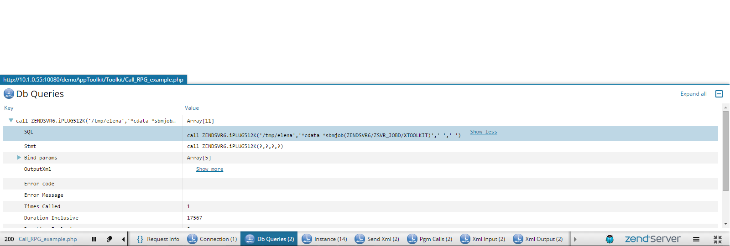Open the Request Info tab

click(158, 239)
